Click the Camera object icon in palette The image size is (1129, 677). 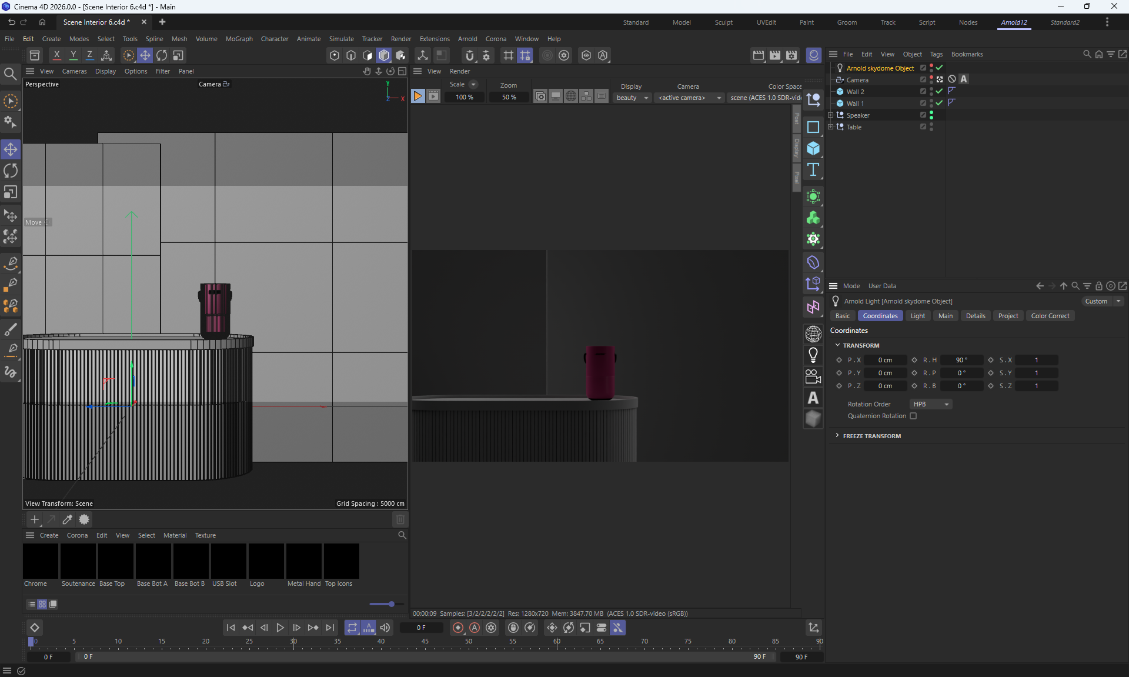[813, 376]
